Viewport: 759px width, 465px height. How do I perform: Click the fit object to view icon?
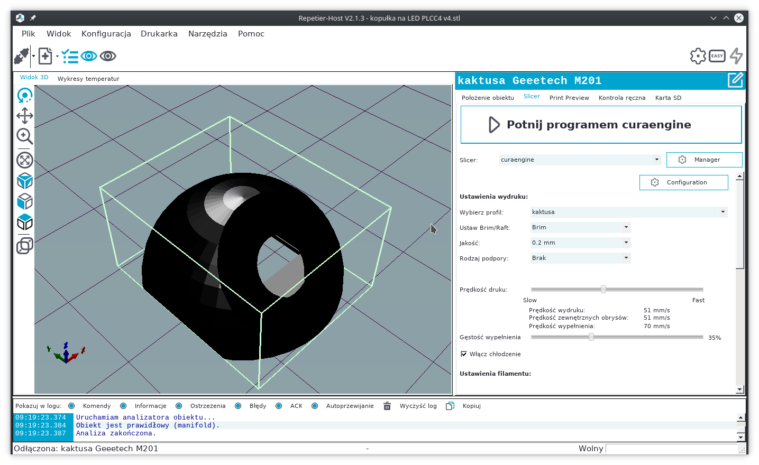click(x=25, y=160)
